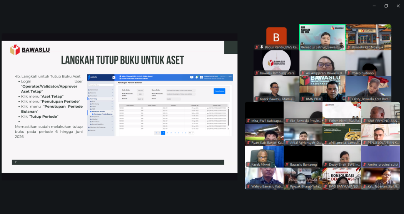The height and width of the screenshot is (214, 404).
Task: Click the muted mic icon on the BWS BANYUWANGI tile
Action: 326,186
